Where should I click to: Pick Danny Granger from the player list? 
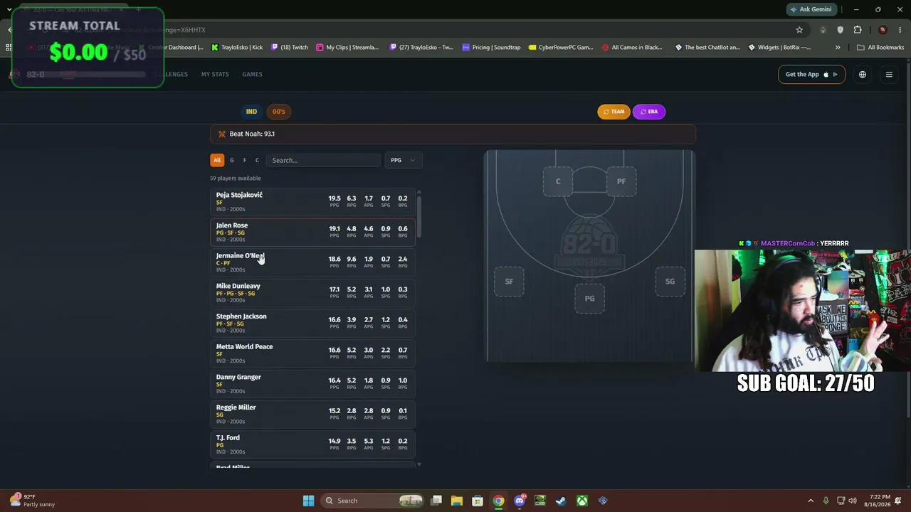click(x=313, y=384)
